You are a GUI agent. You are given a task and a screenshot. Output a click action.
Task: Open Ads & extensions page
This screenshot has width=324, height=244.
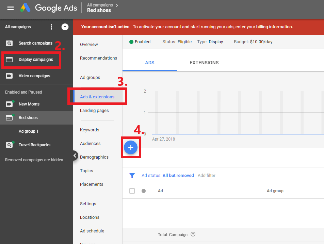pyautogui.click(x=97, y=97)
